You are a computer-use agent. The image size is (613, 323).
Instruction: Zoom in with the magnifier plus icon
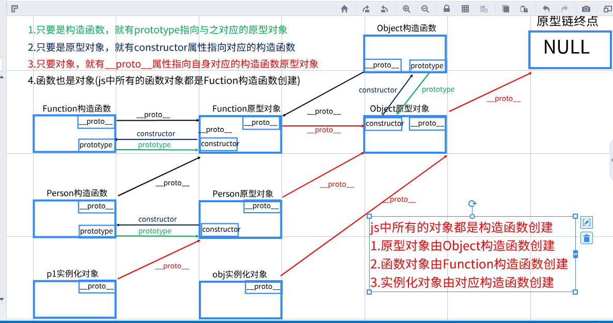(x=406, y=9)
